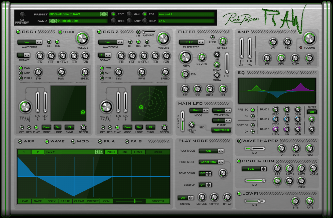This screenshot has height=218, width=333.
Task: Click the OSC 2 XY pad handle
Action: 141,107
